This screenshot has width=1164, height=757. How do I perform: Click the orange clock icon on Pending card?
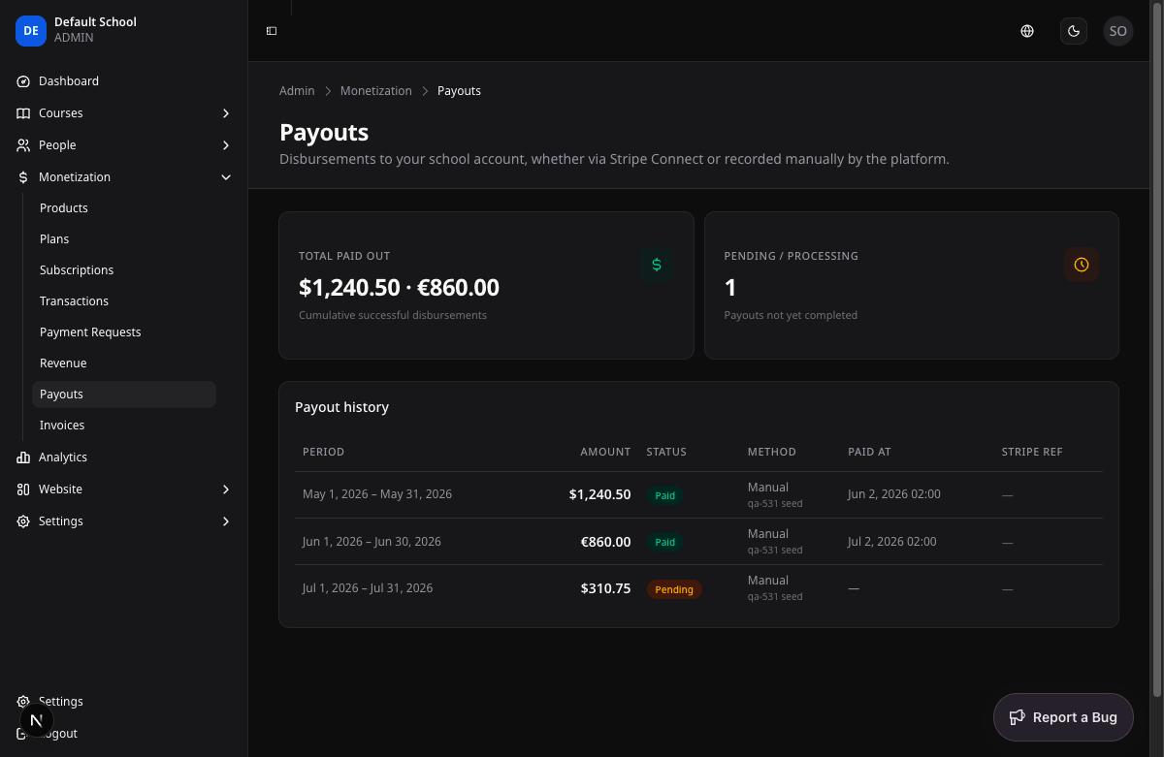pos(1082,265)
